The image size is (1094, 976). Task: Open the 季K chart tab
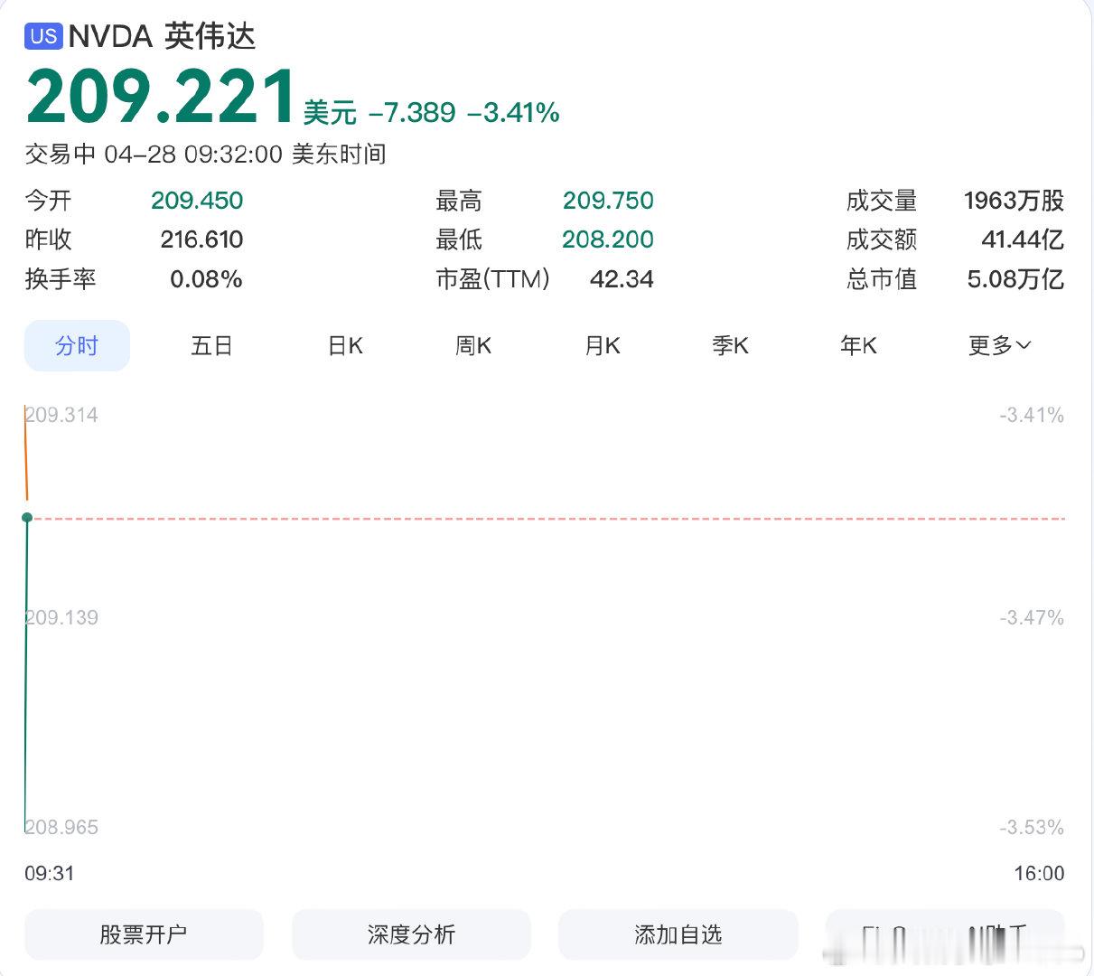731,345
